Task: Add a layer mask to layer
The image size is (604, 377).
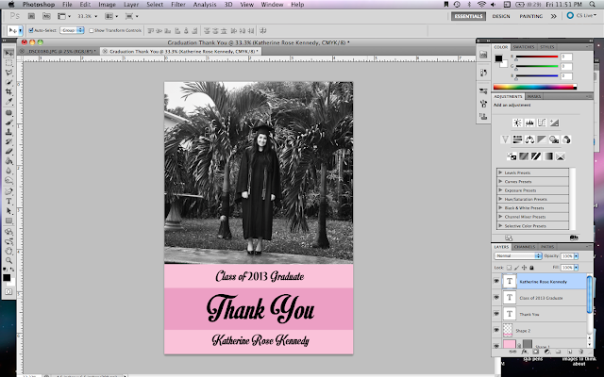Action: pos(535,352)
